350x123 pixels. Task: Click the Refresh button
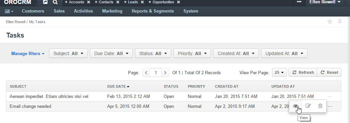point(303,73)
